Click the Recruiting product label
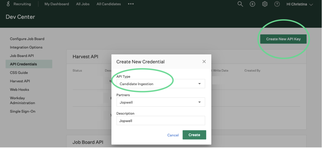The image size is (322, 148). coord(22,4)
